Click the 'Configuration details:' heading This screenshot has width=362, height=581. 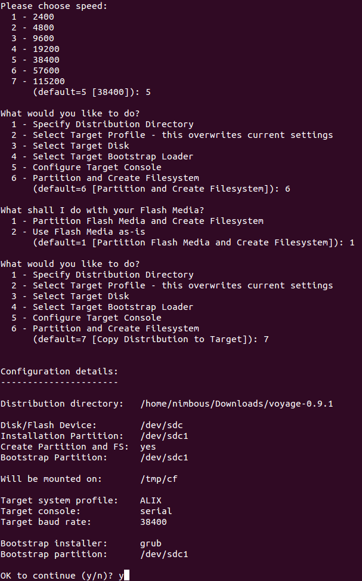[x=59, y=371]
